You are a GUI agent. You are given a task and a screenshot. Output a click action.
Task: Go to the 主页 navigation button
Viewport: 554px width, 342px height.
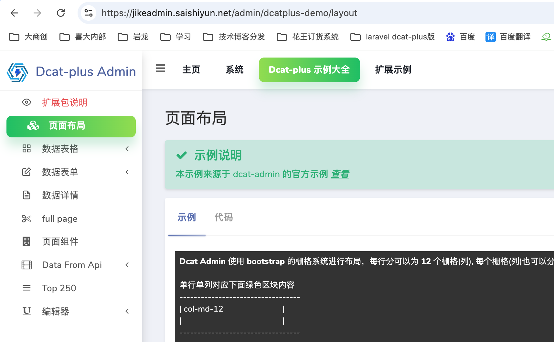[x=191, y=70]
